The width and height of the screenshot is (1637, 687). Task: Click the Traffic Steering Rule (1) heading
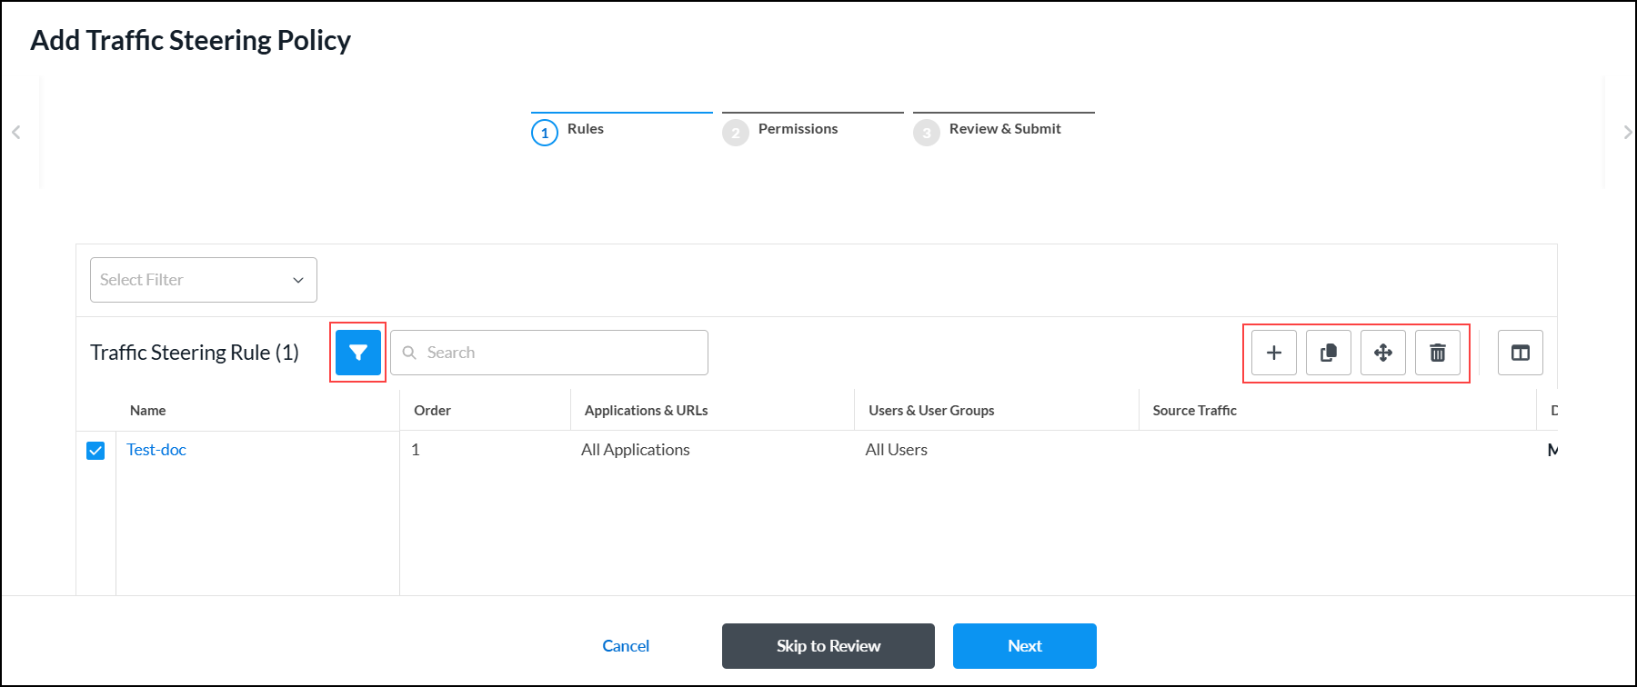pyautogui.click(x=195, y=353)
